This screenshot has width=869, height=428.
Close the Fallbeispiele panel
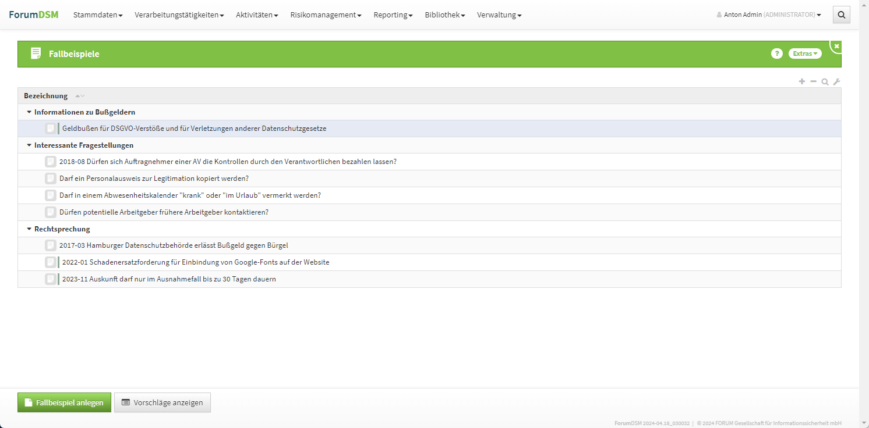tap(836, 46)
